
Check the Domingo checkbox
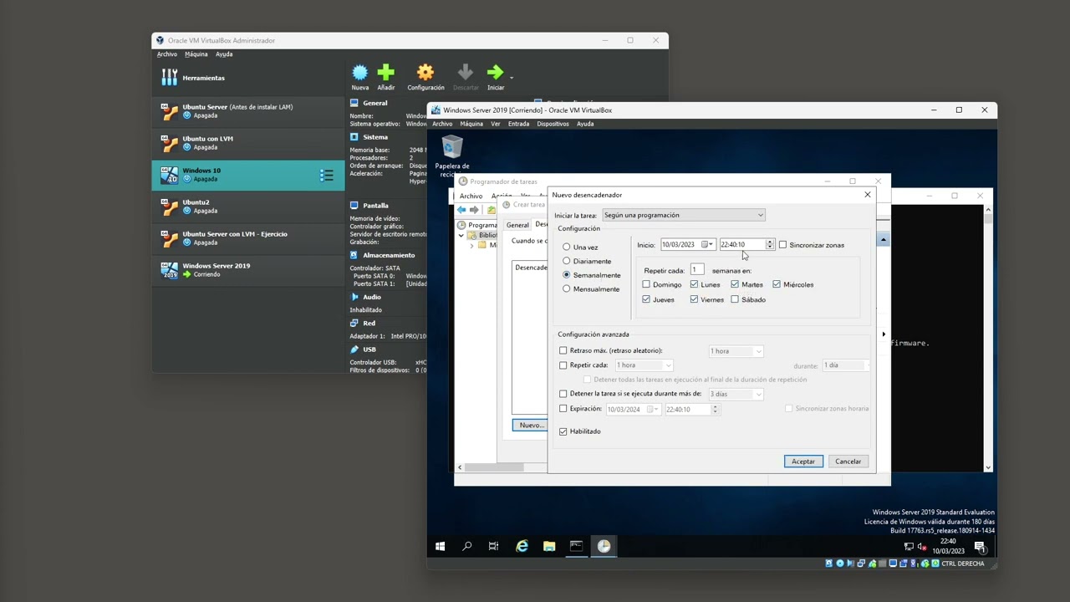coord(646,284)
